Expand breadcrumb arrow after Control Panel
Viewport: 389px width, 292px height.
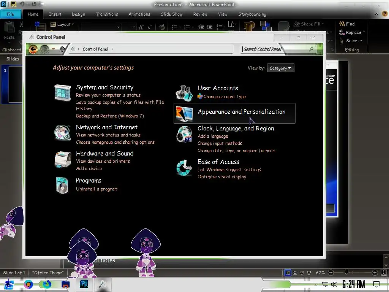[112, 49]
